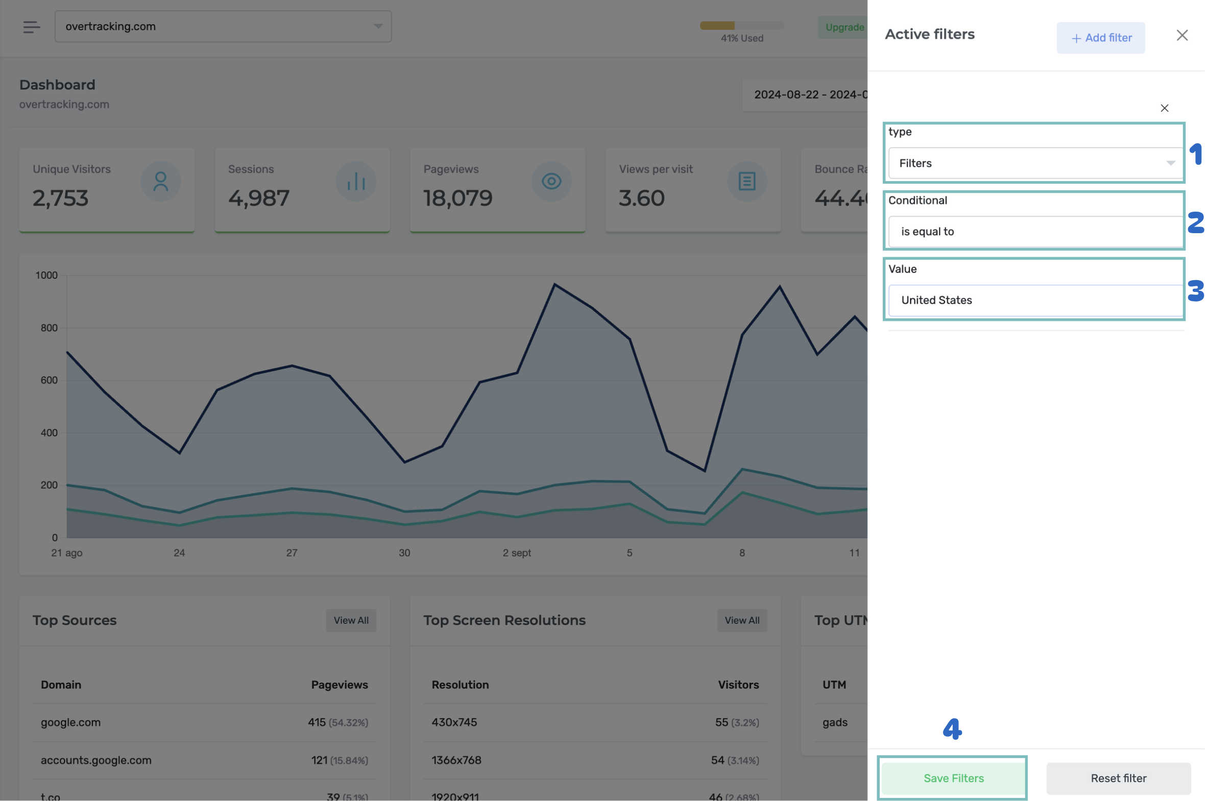
Task: Select the Unique Visitors card
Action: (x=107, y=190)
